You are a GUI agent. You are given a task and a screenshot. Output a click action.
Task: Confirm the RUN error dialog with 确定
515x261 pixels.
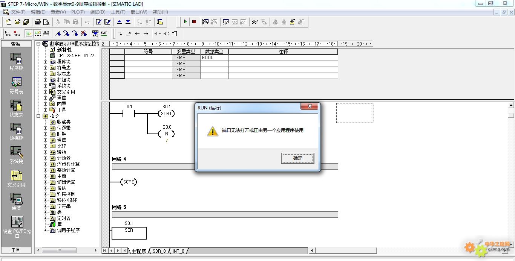coord(298,158)
